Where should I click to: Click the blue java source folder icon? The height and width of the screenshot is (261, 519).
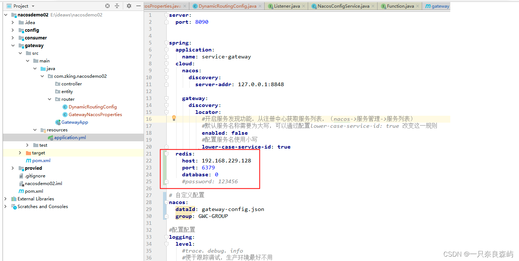(x=43, y=69)
